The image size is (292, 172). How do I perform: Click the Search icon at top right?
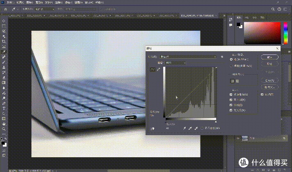pos(273,9)
